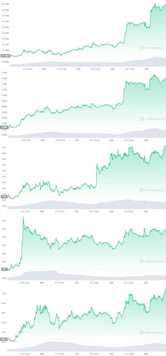
Task: Select the 90.6 starting price tag
Action: pyautogui.click(x=4, y=339)
